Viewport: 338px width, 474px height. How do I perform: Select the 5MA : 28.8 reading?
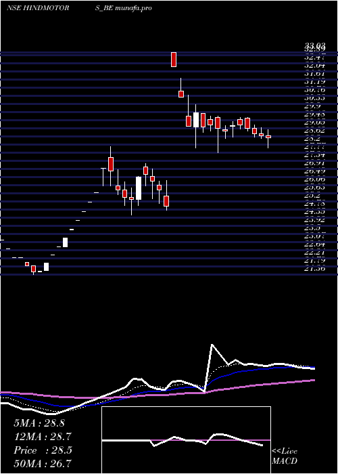pyautogui.click(x=39, y=423)
